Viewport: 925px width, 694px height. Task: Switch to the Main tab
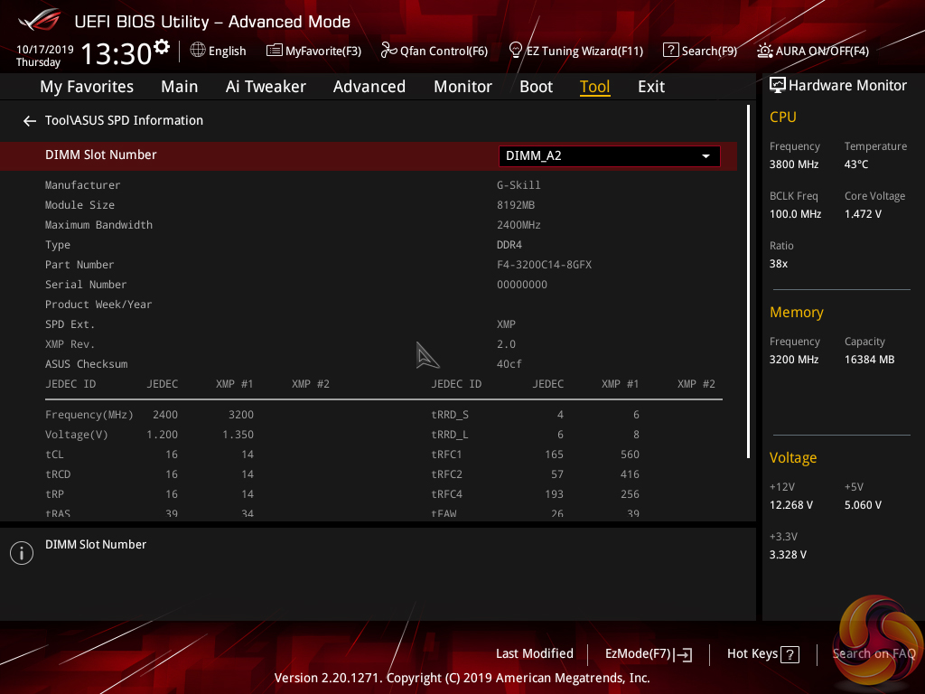coord(180,87)
